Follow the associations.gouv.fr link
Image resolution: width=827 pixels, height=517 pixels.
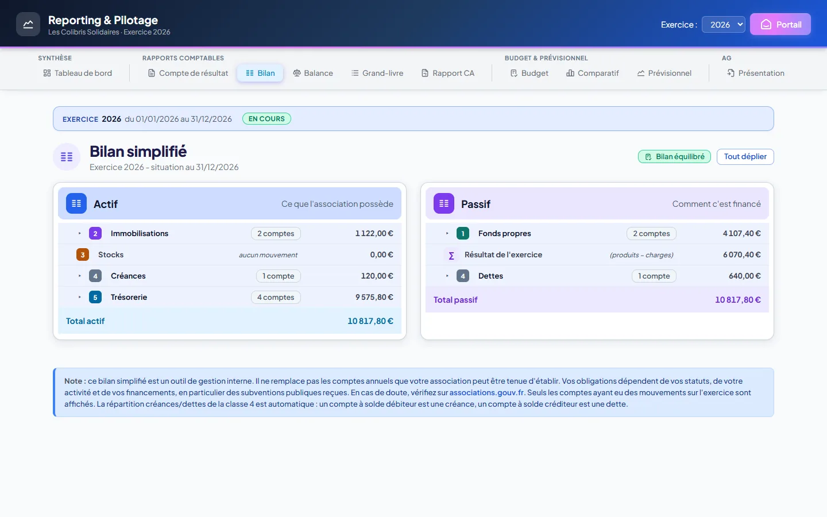(x=487, y=392)
